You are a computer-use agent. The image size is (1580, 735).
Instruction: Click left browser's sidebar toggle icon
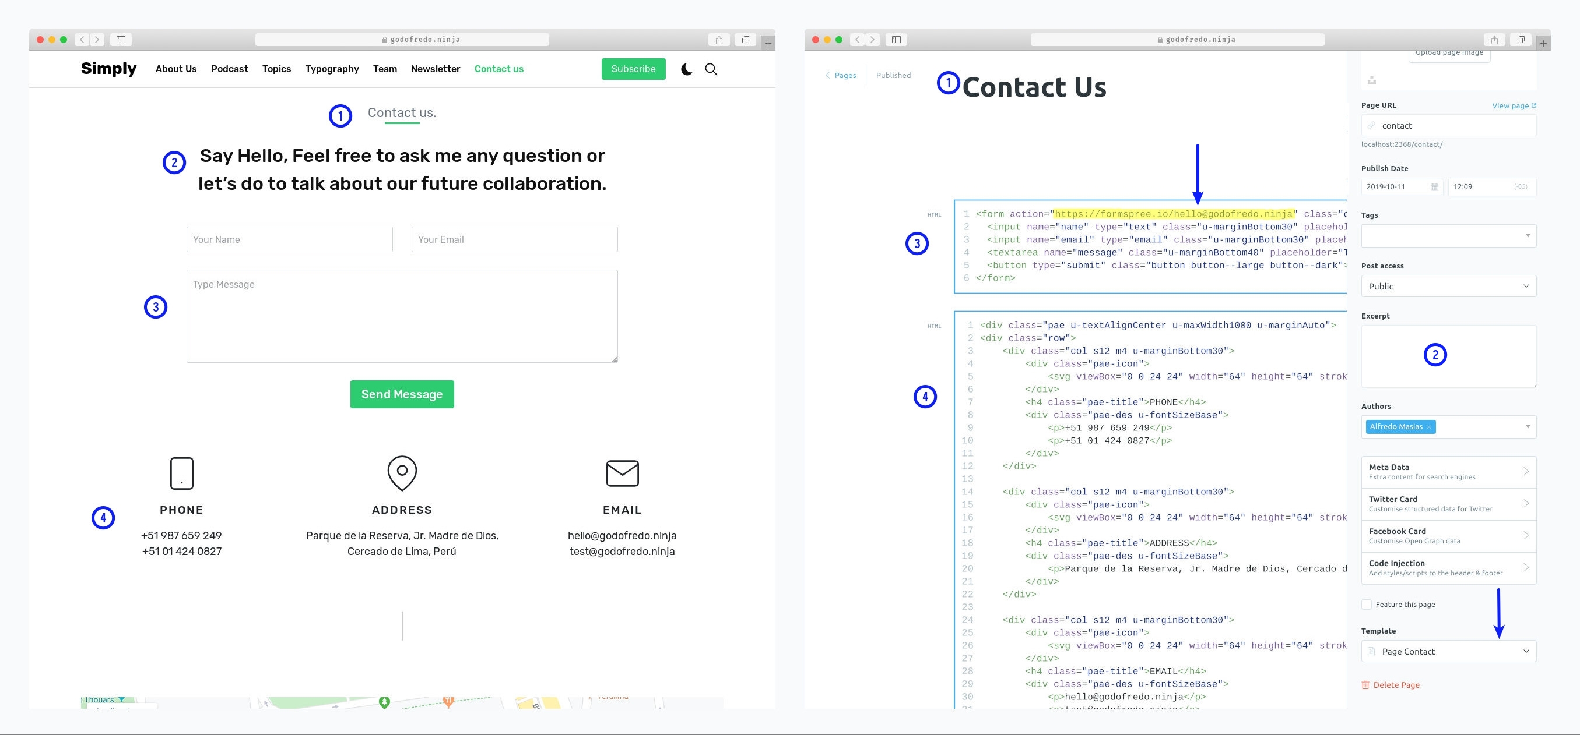(x=121, y=40)
